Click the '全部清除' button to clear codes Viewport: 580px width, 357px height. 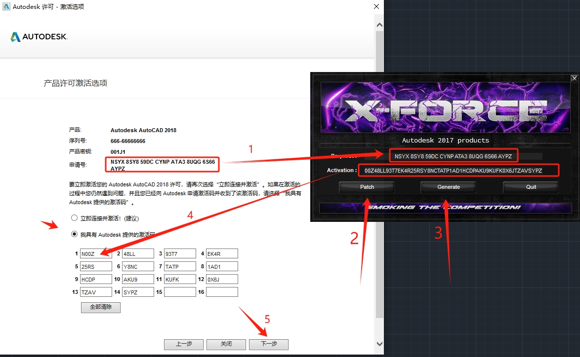[x=100, y=307]
